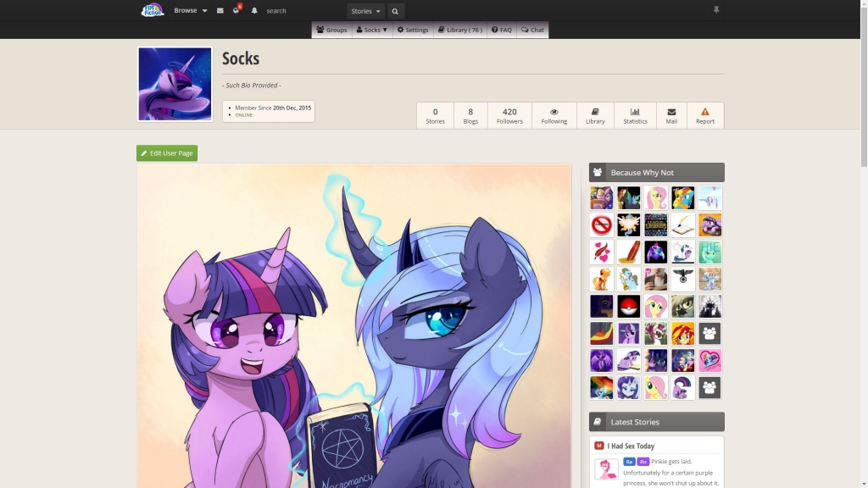This screenshot has width=868, height=488.
Task: Open the Groups menu item
Action: click(331, 30)
